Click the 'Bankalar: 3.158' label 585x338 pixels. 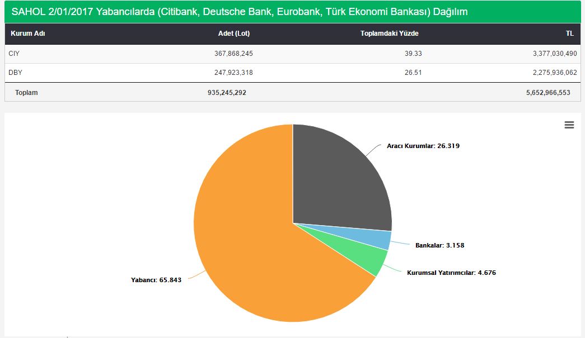point(440,245)
